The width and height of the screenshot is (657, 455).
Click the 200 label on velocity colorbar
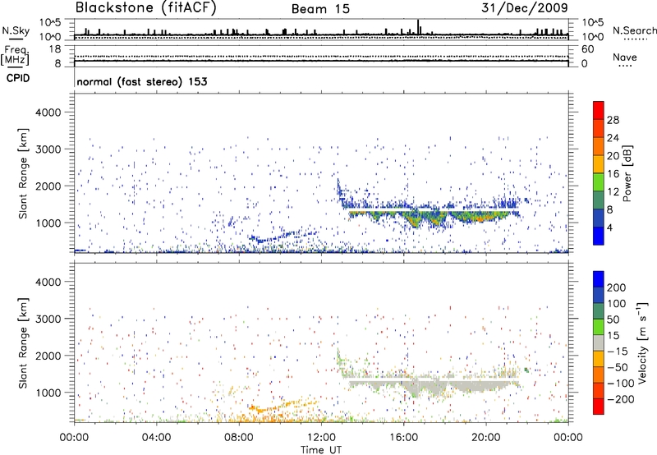click(x=617, y=287)
